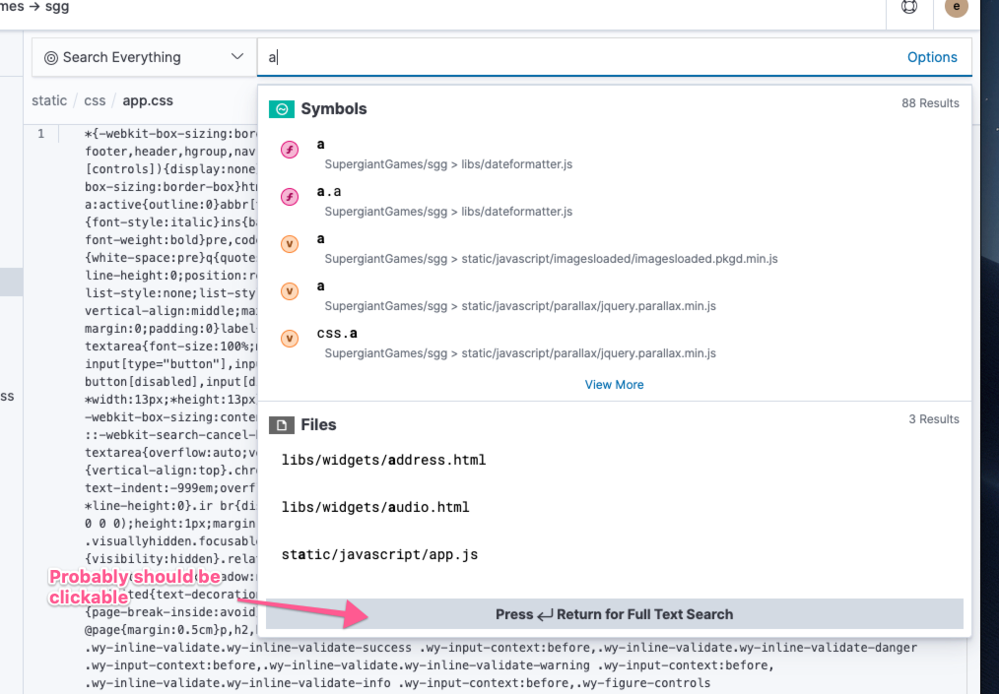999x694 pixels.
Task: Open file static/javascript/app.js
Action: point(379,554)
